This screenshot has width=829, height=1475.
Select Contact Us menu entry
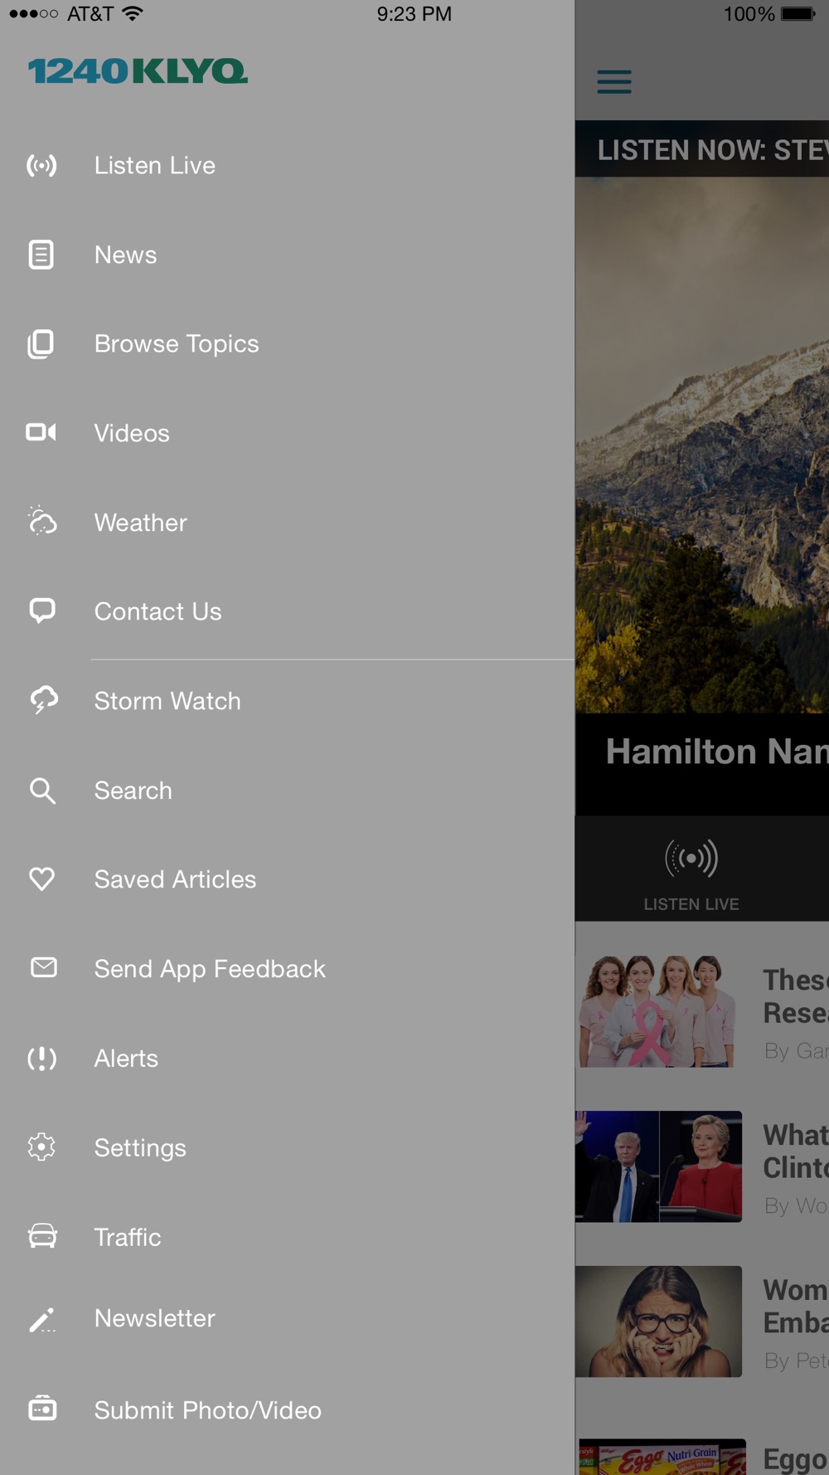pyautogui.click(x=287, y=611)
